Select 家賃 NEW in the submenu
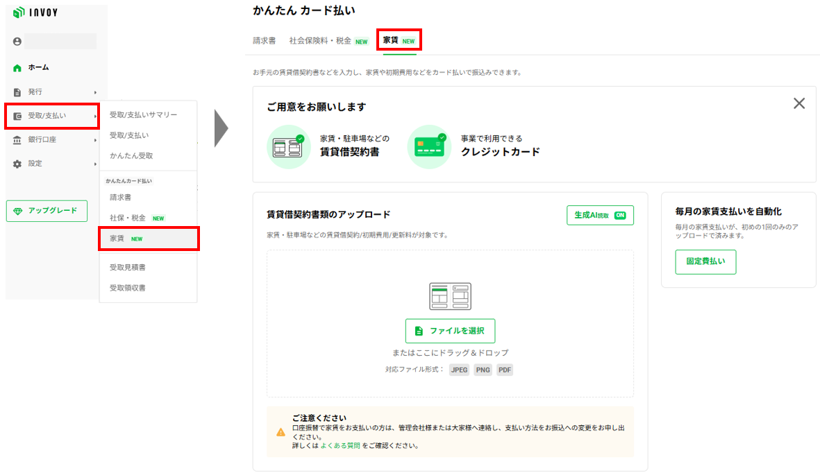The image size is (820, 475). [x=149, y=239]
